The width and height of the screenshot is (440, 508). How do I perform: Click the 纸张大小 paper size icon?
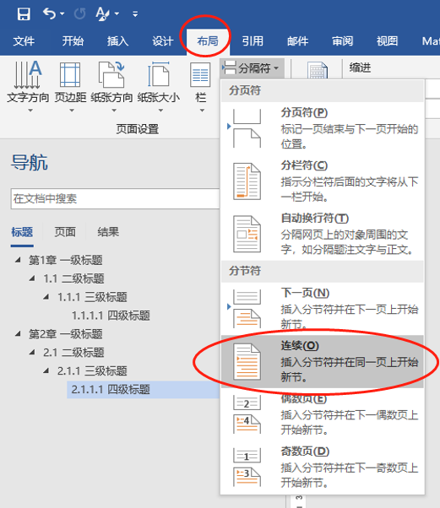[x=158, y=75]
